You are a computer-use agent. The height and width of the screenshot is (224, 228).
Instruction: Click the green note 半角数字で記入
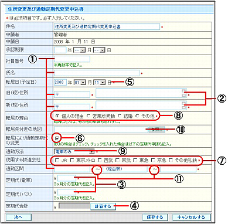68,65
